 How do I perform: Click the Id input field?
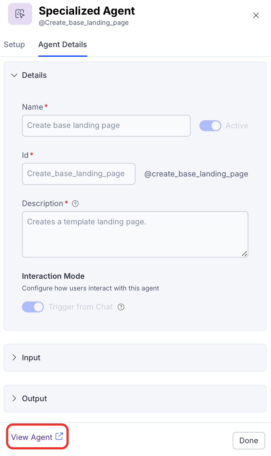click(x=79, y=174)
